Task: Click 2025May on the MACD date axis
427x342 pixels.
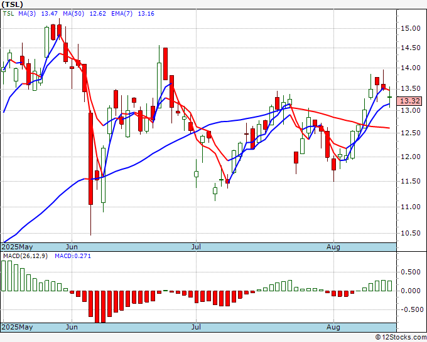Action: (x=17, y=327)
